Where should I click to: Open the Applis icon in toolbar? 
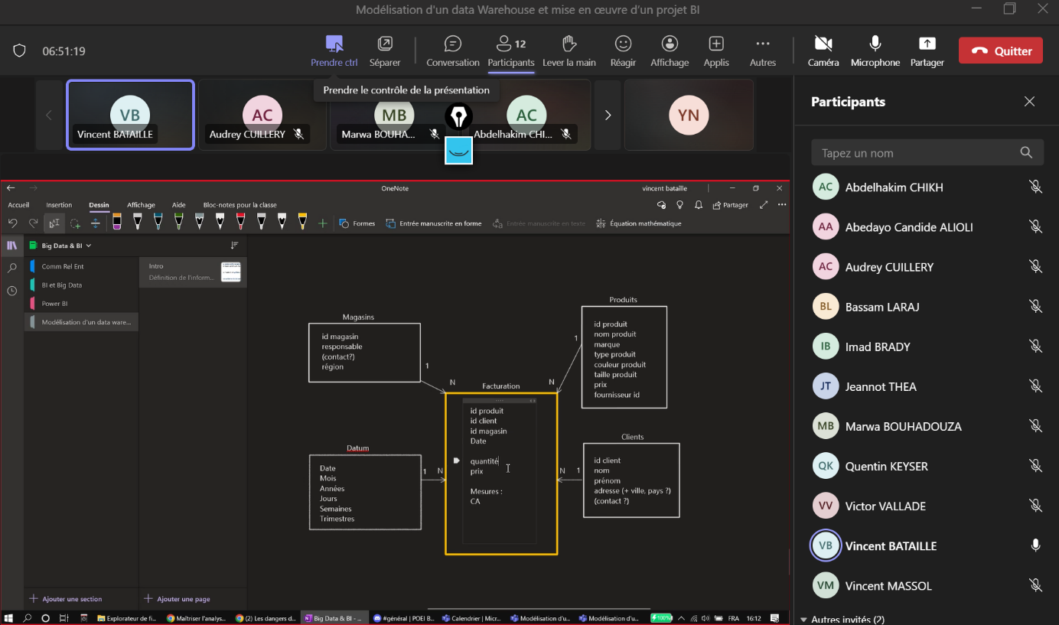coord(716,44)
